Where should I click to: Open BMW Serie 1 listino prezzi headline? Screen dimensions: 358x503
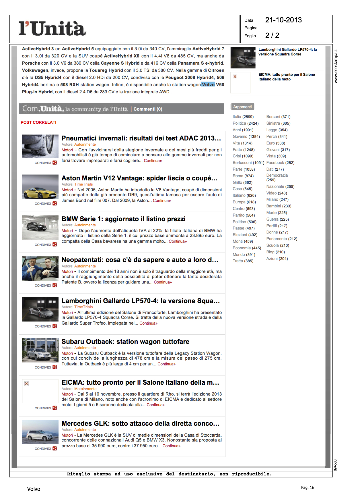point(123,219)
